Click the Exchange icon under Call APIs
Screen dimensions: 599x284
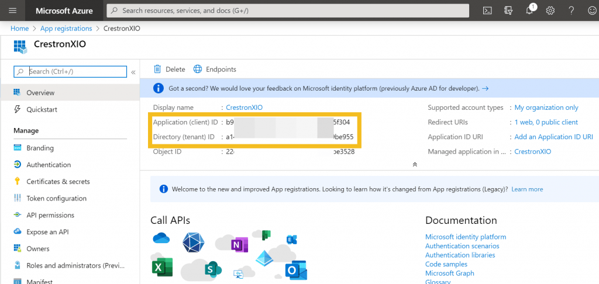(292, 240)
